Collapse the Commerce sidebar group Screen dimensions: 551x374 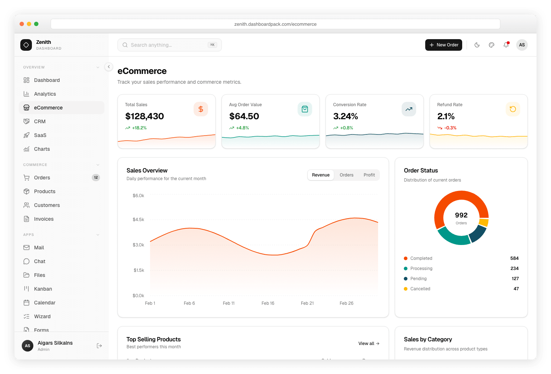[x=98, y=165]
